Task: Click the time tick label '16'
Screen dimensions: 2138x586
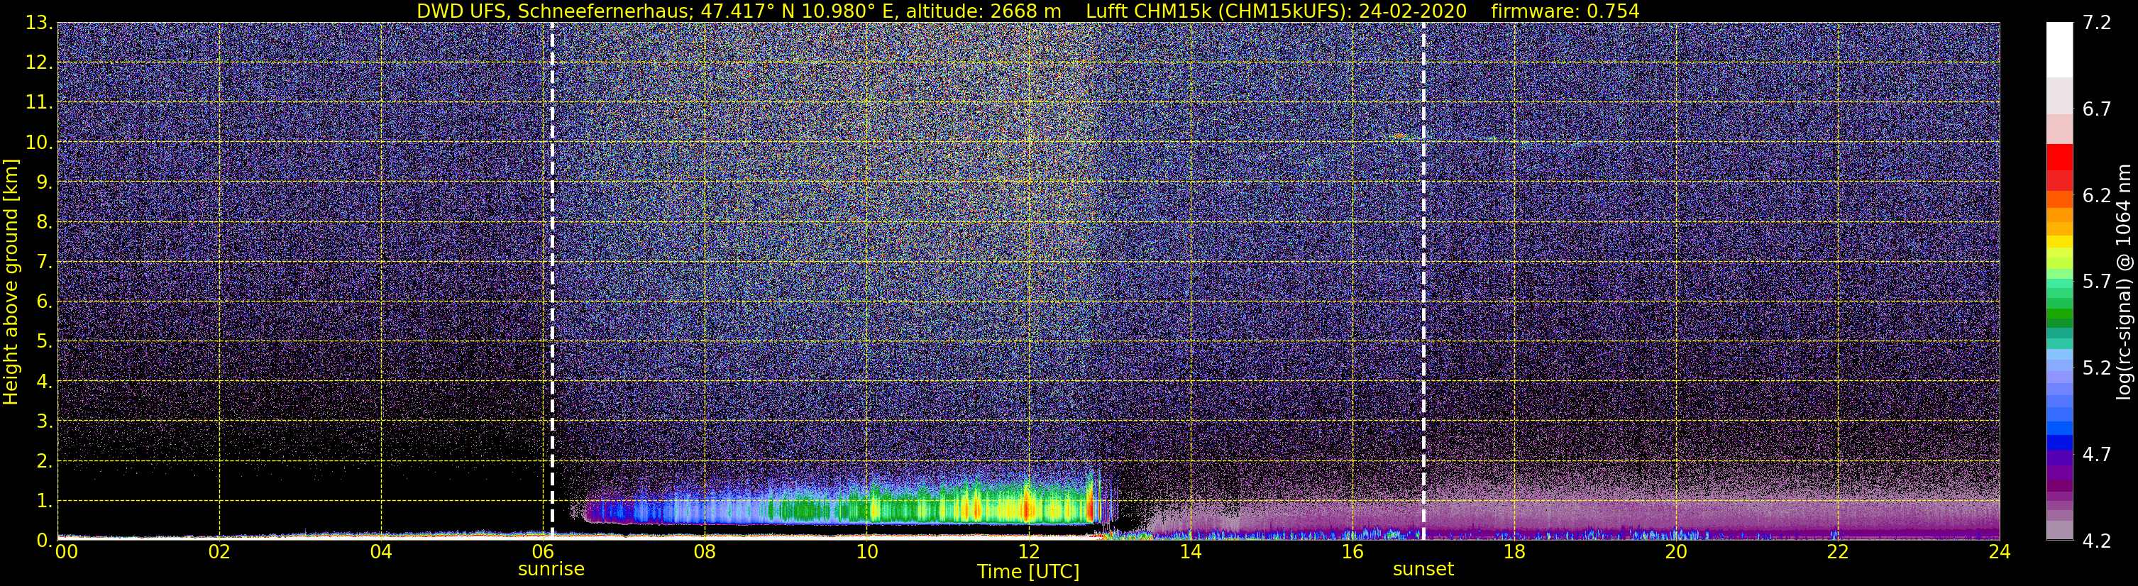Action: [1352, 552]
